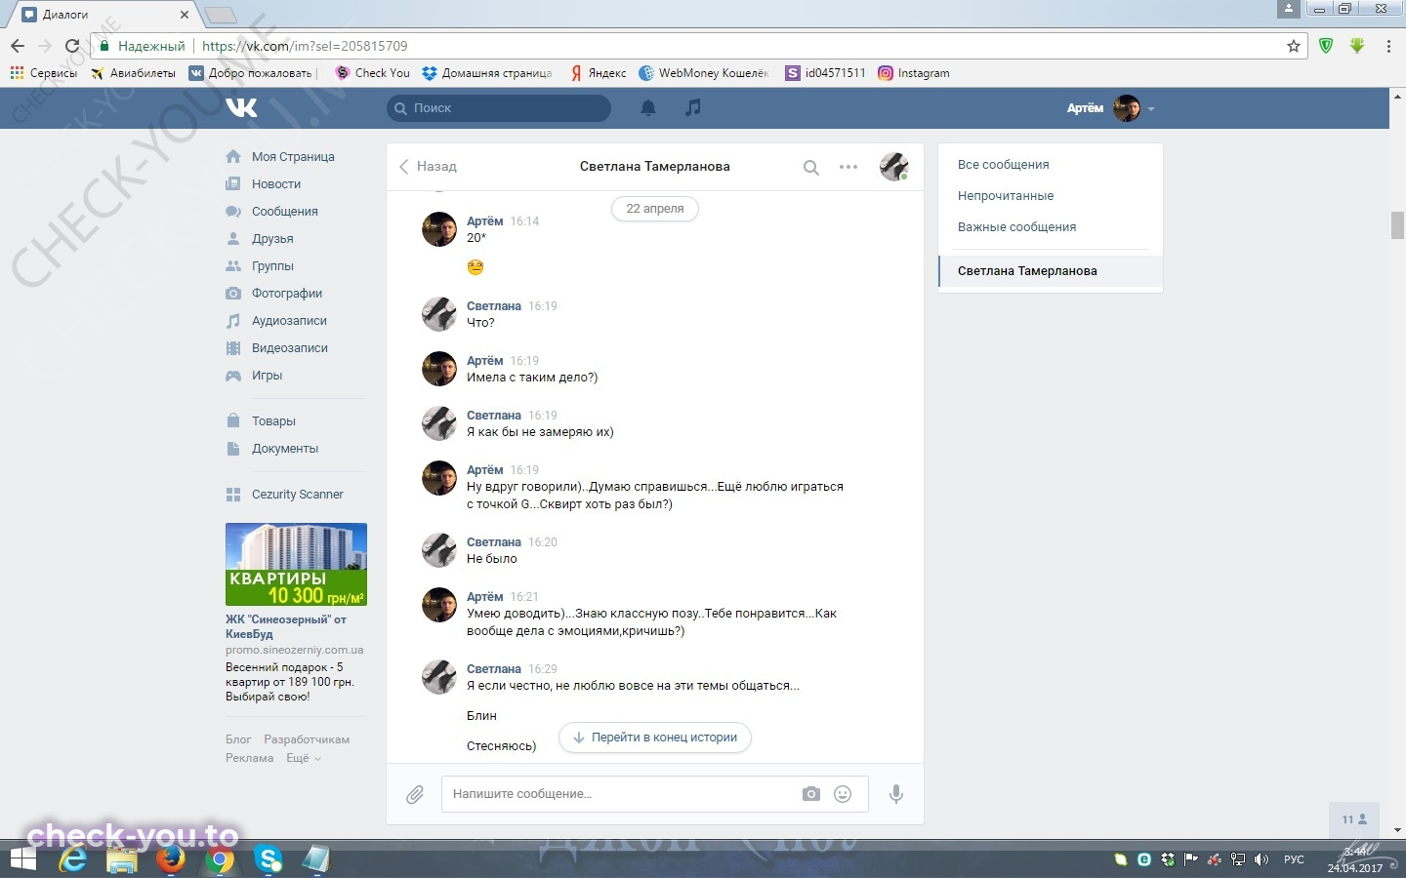
Task: Launch Firefox from the taskbar
Action: (x=172, y=859)
